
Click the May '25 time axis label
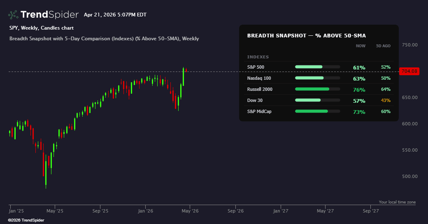coord(55,211)
